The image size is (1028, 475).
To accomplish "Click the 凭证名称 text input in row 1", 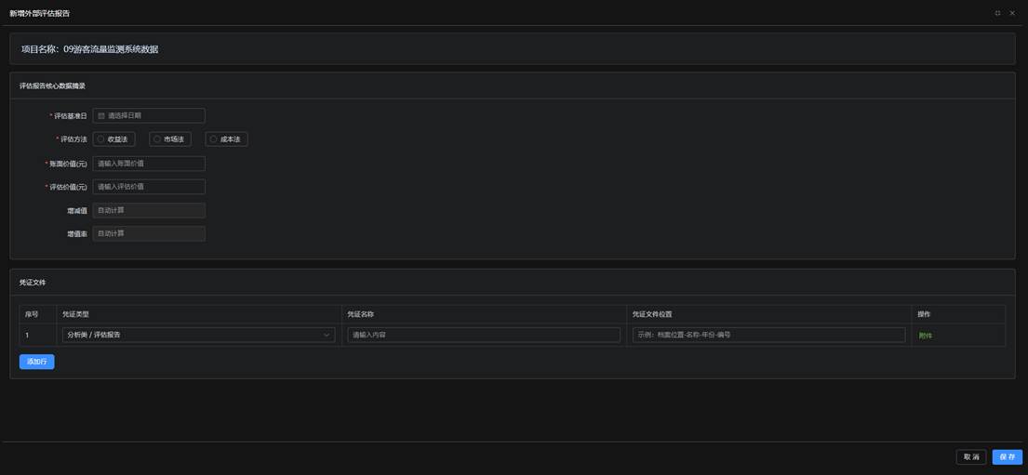I will (x=483, y=335).
